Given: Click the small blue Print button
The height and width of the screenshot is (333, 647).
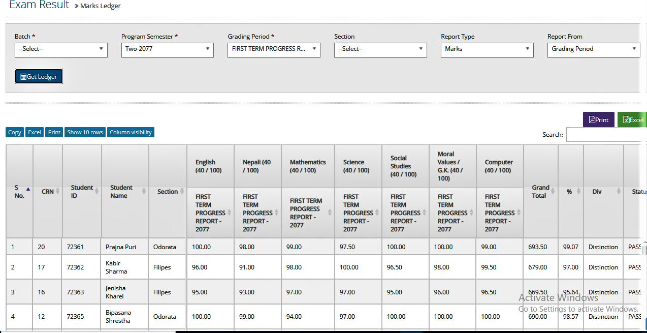Looking at the screenshot, I should coord(54,132).
